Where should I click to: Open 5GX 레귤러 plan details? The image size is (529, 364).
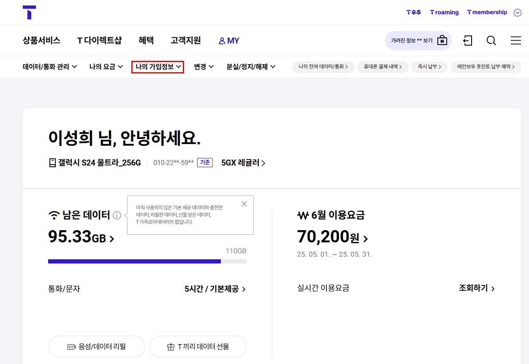pos(243,163)
